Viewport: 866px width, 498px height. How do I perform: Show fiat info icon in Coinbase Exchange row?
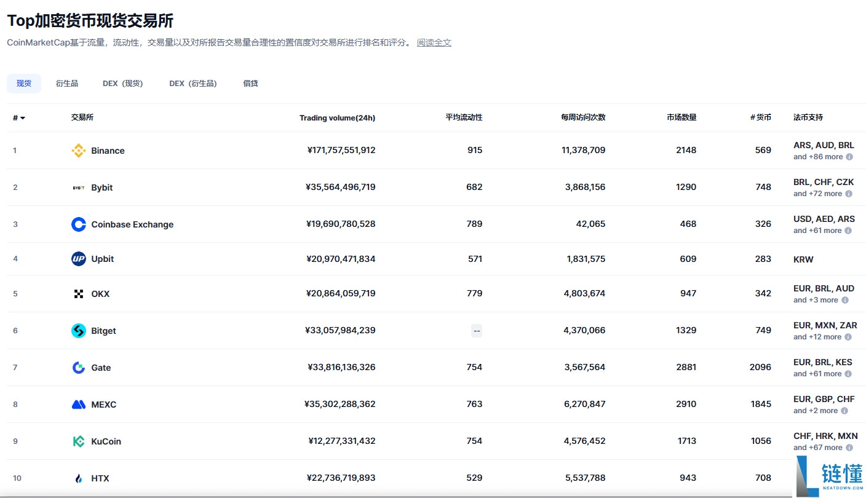pyautogui.click(x=848, y=231)
